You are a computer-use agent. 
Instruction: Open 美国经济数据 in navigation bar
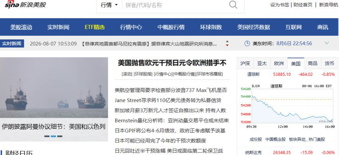[254, 27]
